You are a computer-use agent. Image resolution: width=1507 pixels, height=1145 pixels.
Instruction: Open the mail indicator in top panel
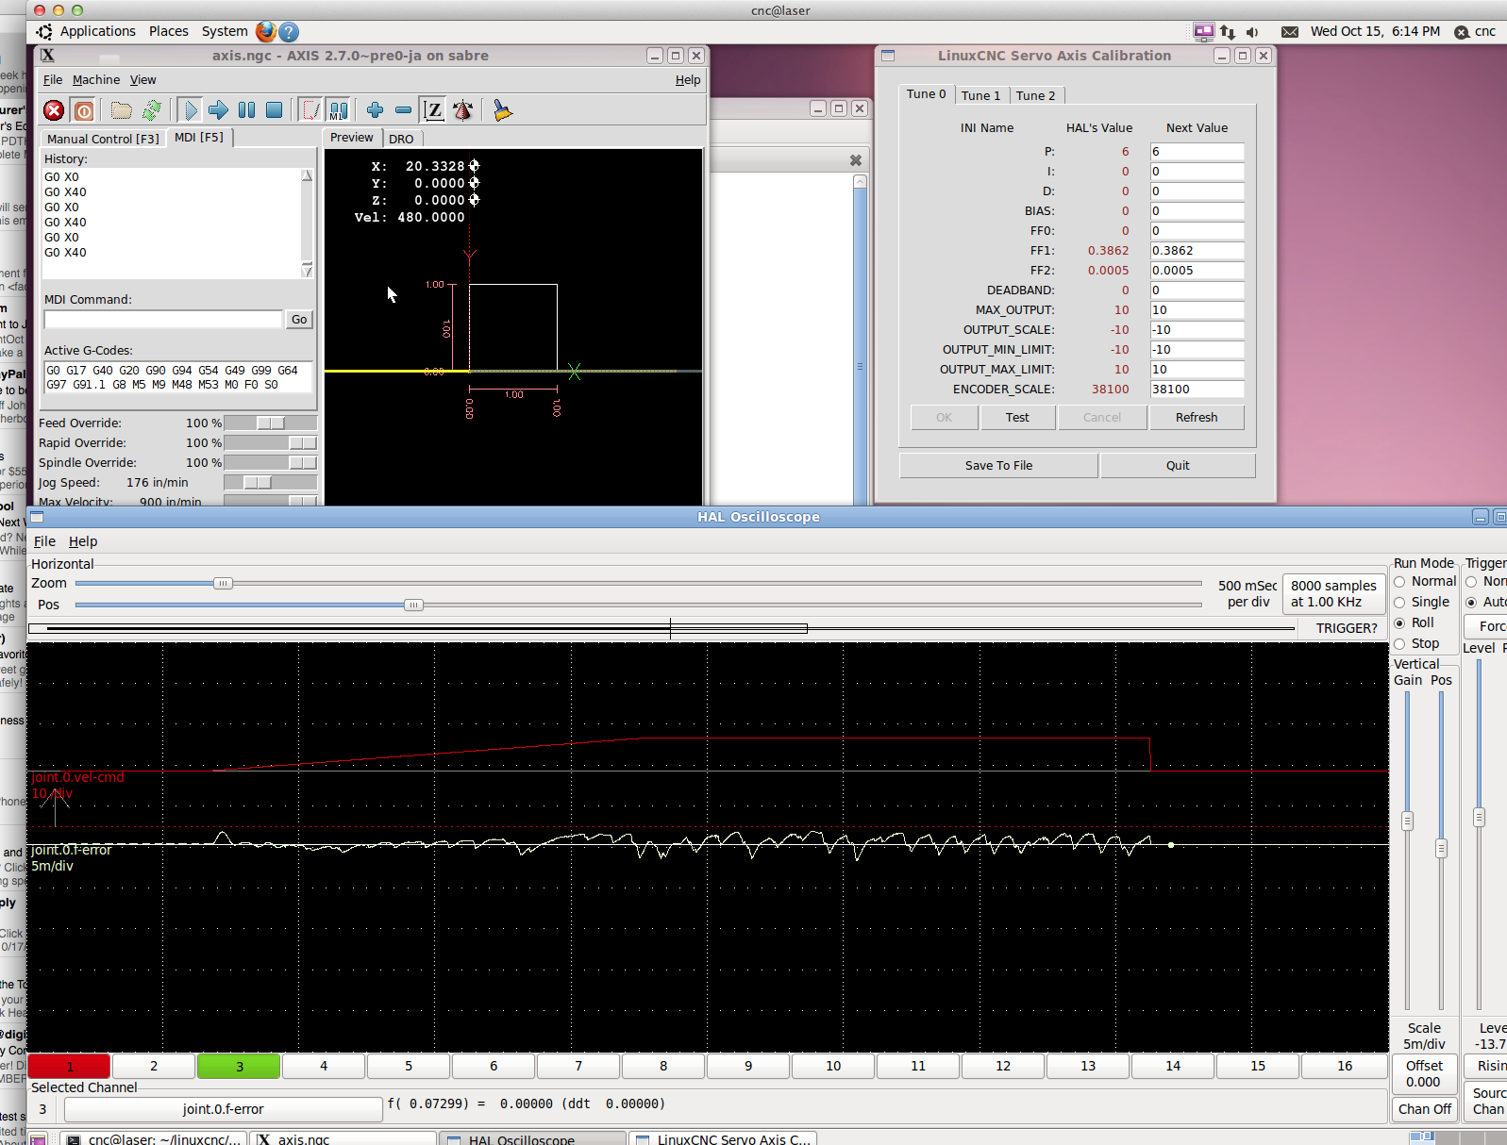point(1289,32)
